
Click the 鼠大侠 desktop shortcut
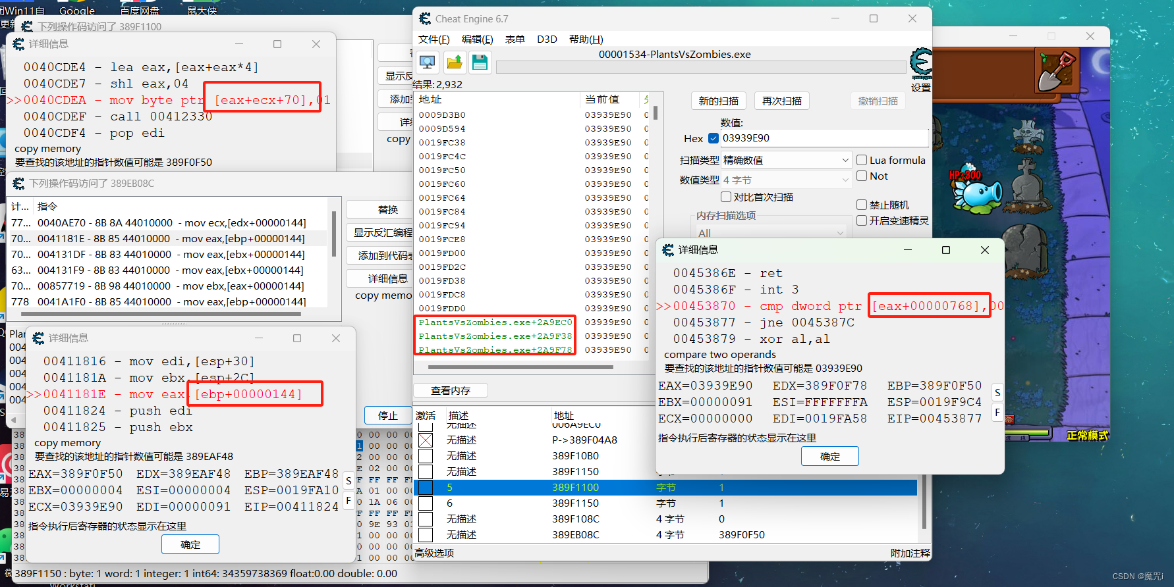point(202,10)
